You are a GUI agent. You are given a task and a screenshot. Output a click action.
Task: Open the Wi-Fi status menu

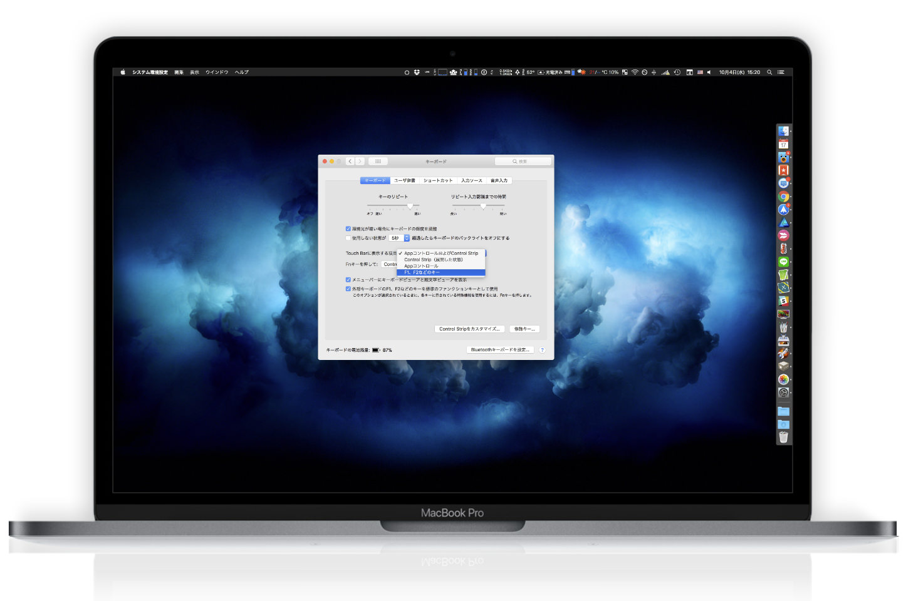pos(635,72)
